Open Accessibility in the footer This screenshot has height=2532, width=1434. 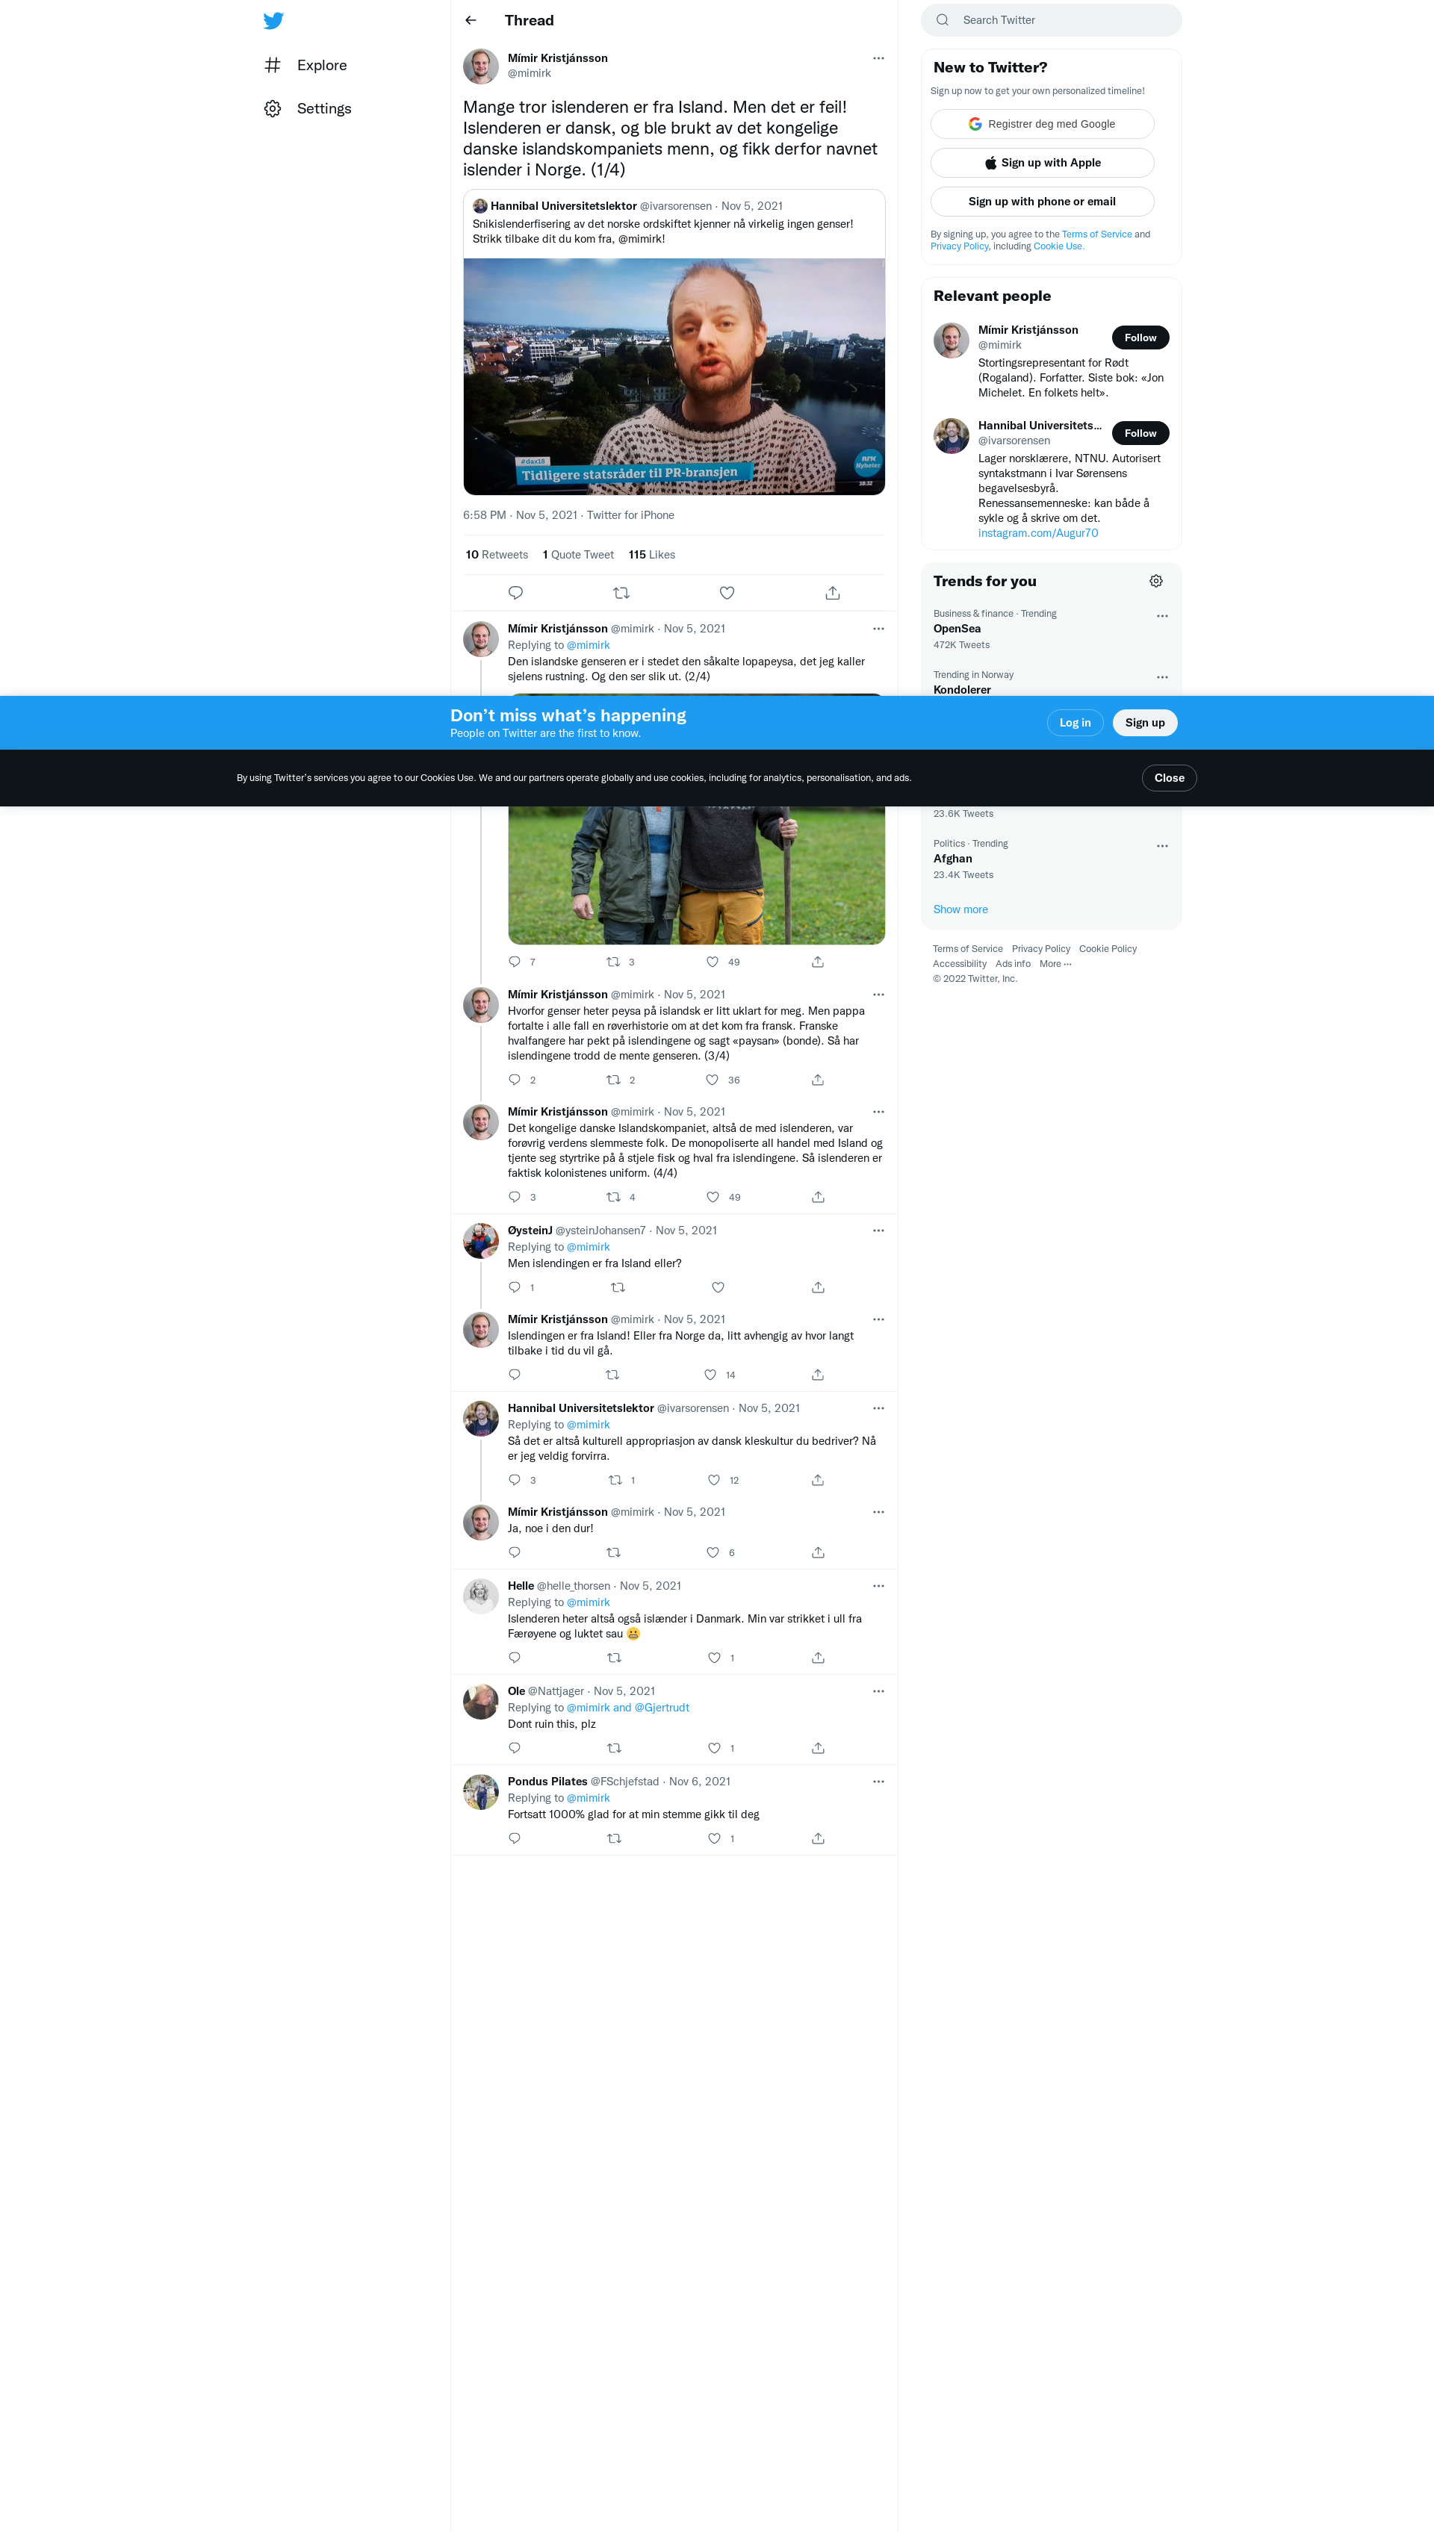[x=959, y=964]
